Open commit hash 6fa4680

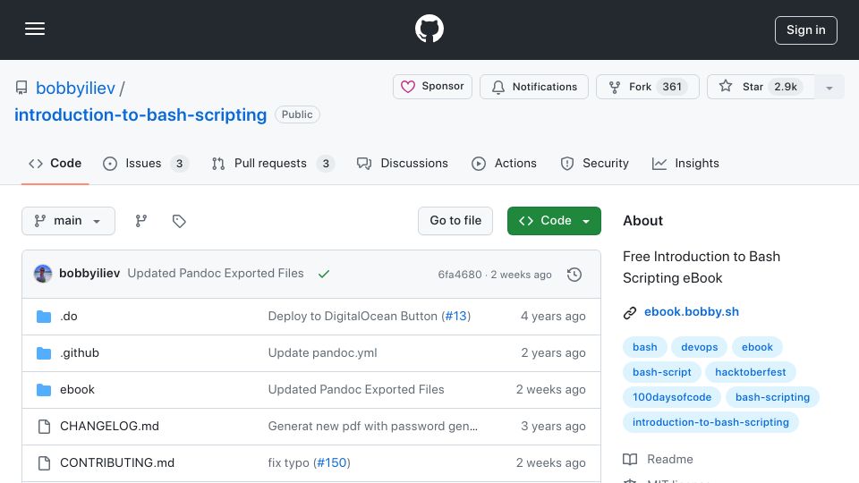(460, 275)
